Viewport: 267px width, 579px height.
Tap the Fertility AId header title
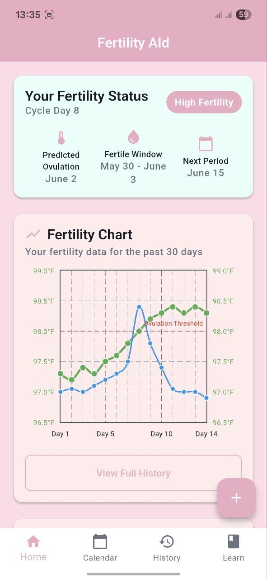point(133,43)
